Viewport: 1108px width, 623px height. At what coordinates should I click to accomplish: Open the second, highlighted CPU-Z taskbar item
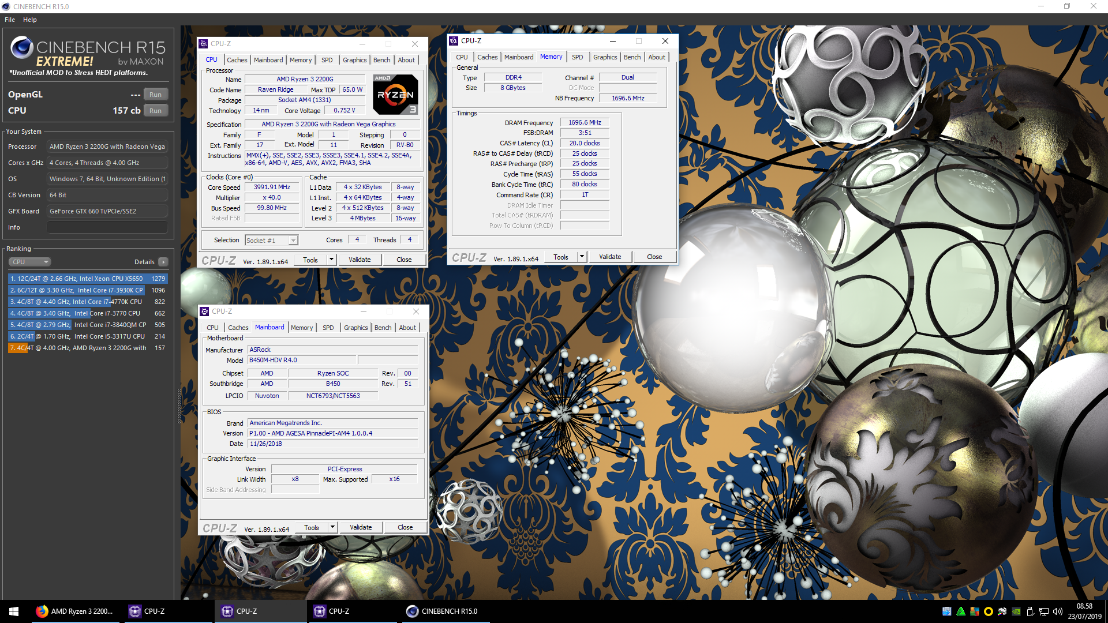point(260,611)
